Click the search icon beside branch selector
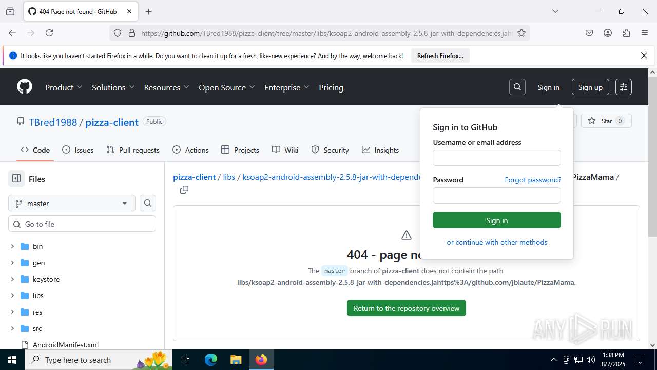 tap(148, 203)
